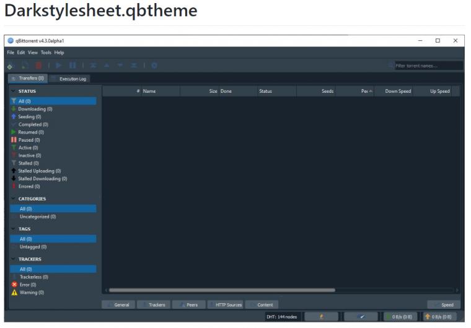Collapse the CATEGORIES sidebar section

(x=13, y=199)
